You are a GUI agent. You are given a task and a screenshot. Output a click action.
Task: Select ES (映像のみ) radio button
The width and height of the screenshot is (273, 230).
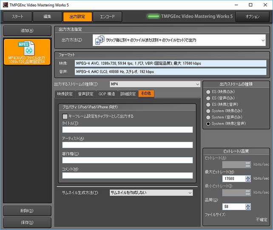[x=208, y=92]
